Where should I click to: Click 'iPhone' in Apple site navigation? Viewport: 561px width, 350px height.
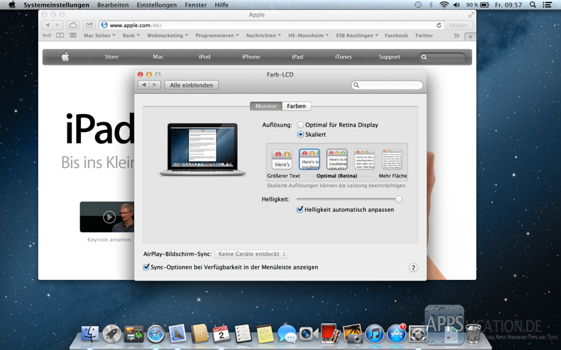(x=251, y=57)
